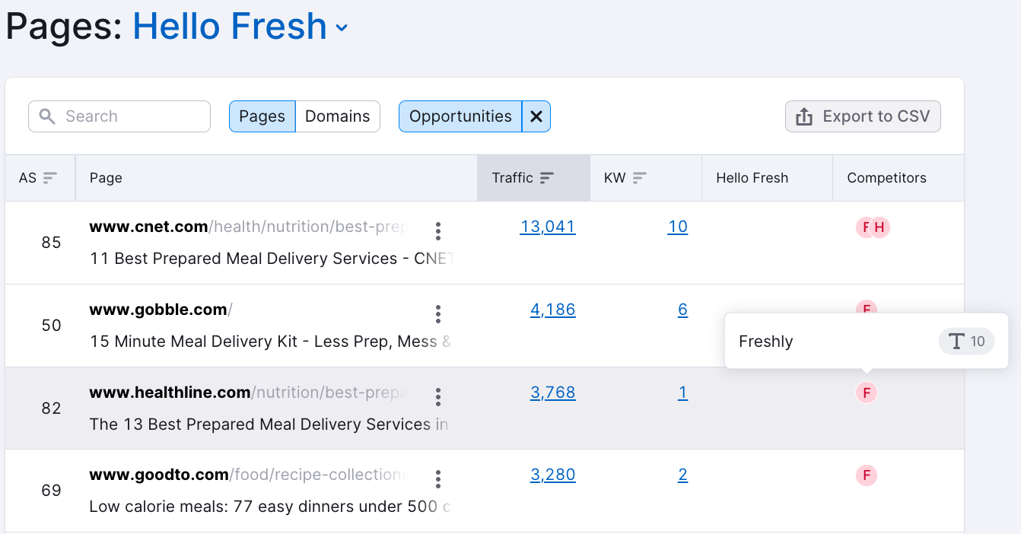Focus the Search input field
This screenshot has height=534, width=1021.
[119, 116]
